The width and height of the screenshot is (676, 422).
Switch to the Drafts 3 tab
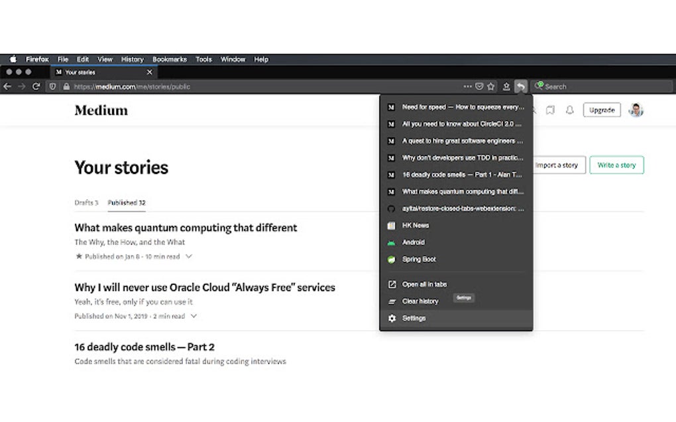click(86, 202)
